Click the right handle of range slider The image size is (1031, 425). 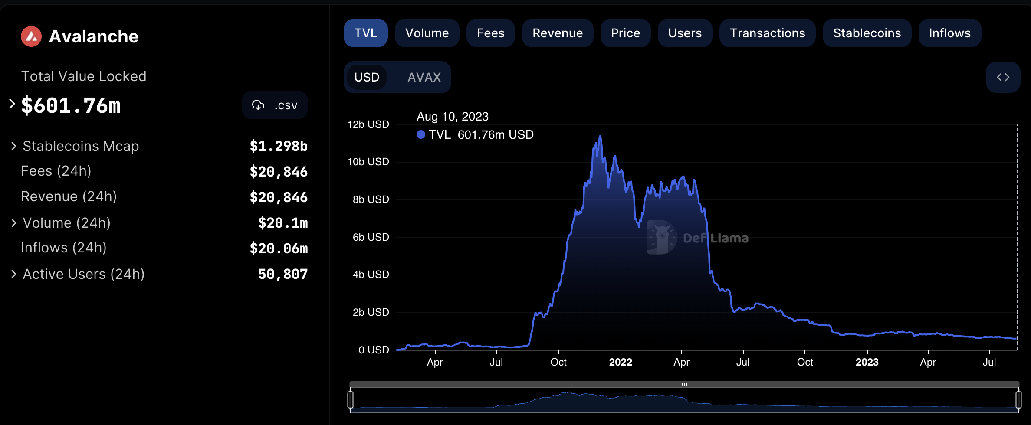1018,399
